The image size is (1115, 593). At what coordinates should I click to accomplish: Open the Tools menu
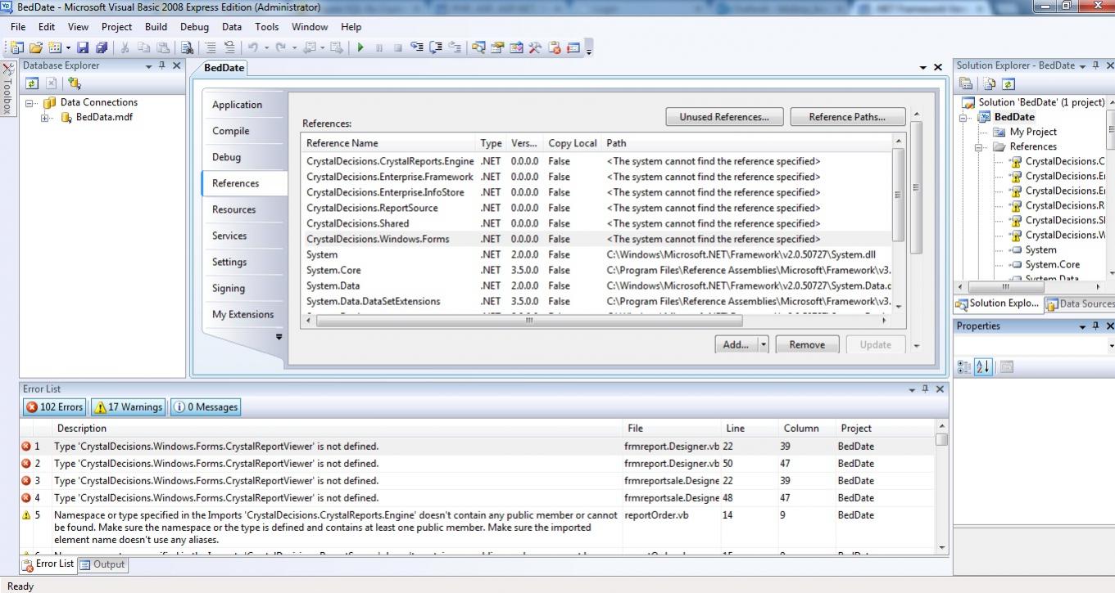266,27
